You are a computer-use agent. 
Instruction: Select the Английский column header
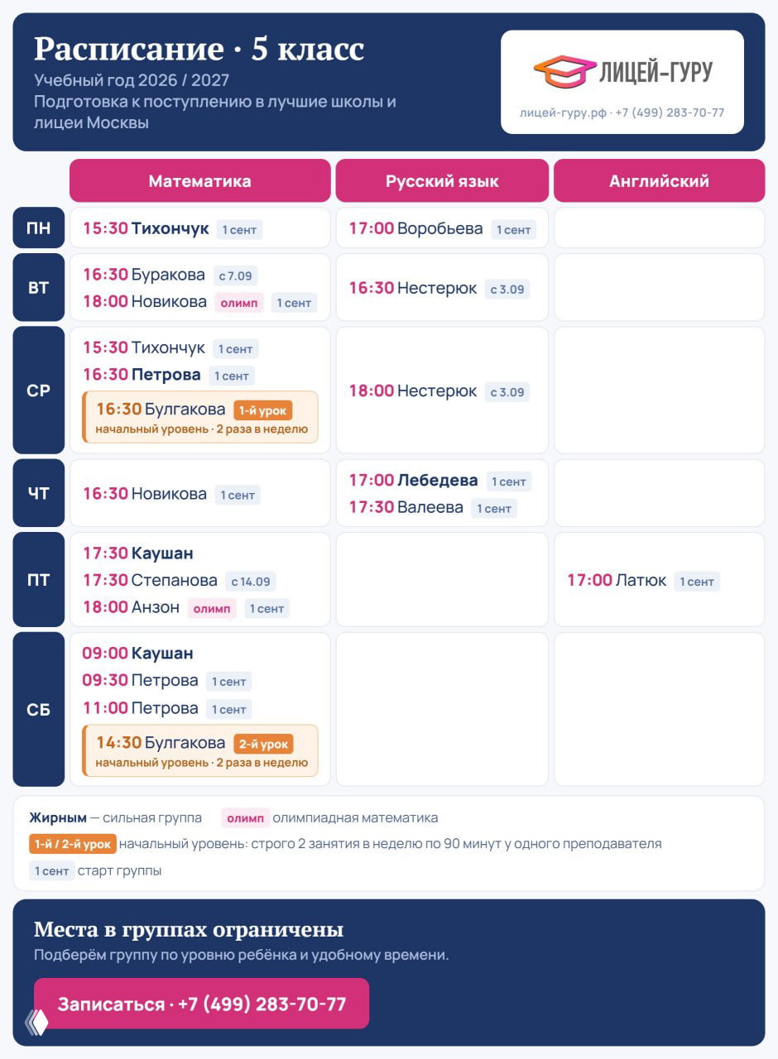[659, 180]
